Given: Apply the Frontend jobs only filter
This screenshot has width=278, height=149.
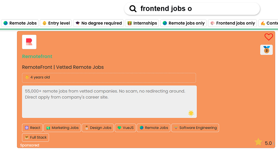Looking at the screenshot, I should 232,23.
